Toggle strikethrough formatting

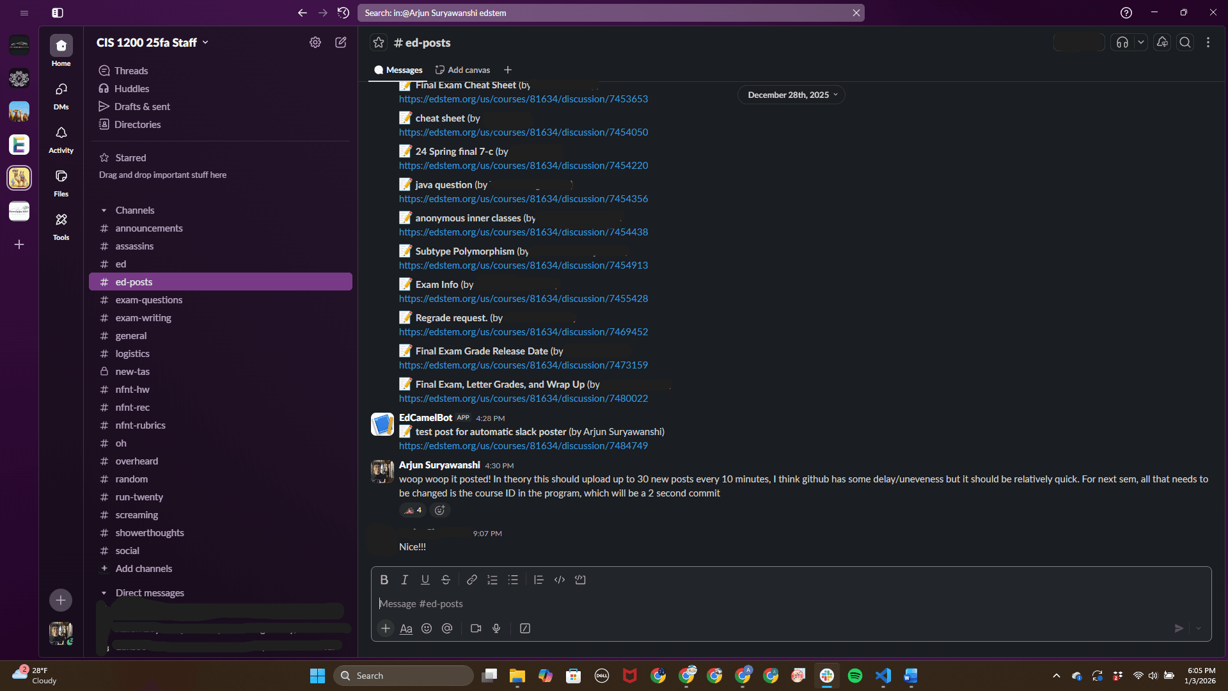[446, 580]
